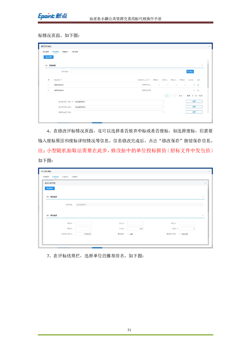Image resolution: width=251 pixels, height=355 pixels.
Task: Go to the next page with the right pagination arrow
Action: click(x=172, y=96)
